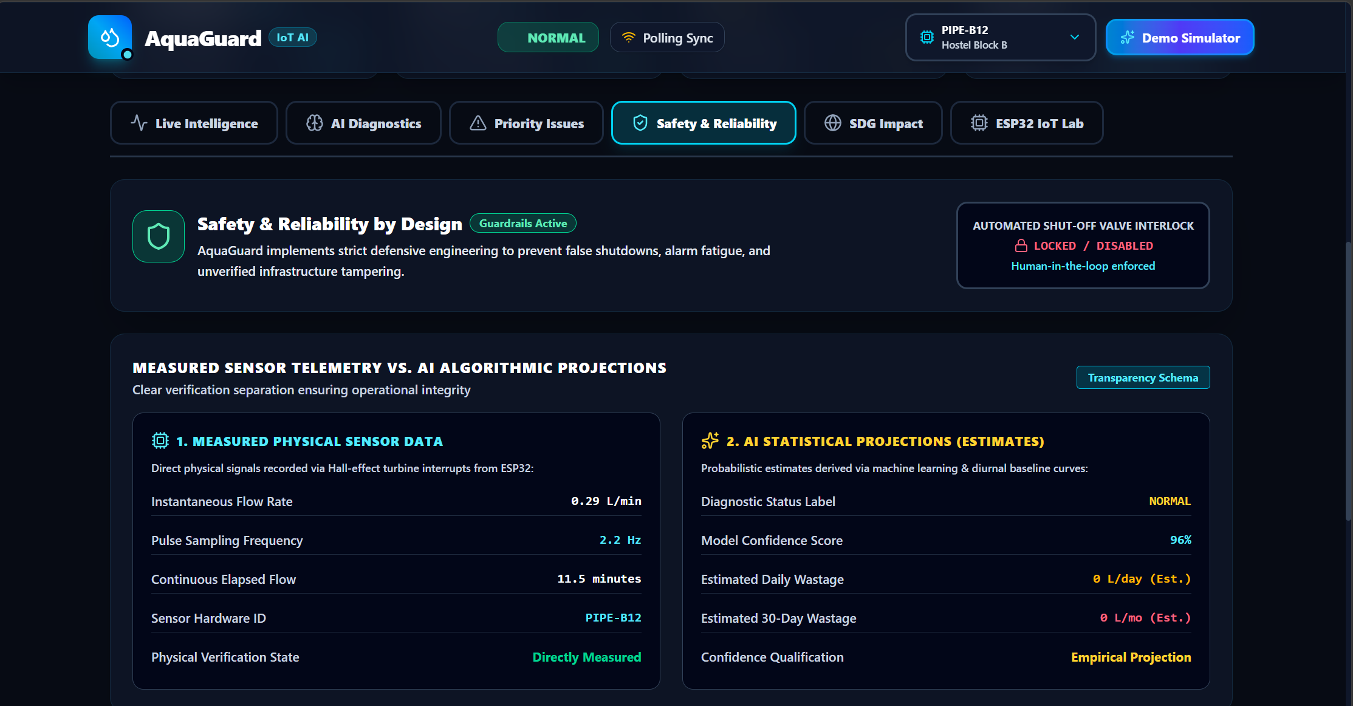Click the 0 L/day (Est.) wastage value
This screenshot has height=706, width=1353.
click(x=1142, y=578)
